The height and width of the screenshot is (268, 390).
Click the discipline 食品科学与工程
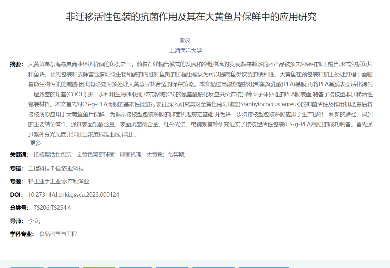58,234
